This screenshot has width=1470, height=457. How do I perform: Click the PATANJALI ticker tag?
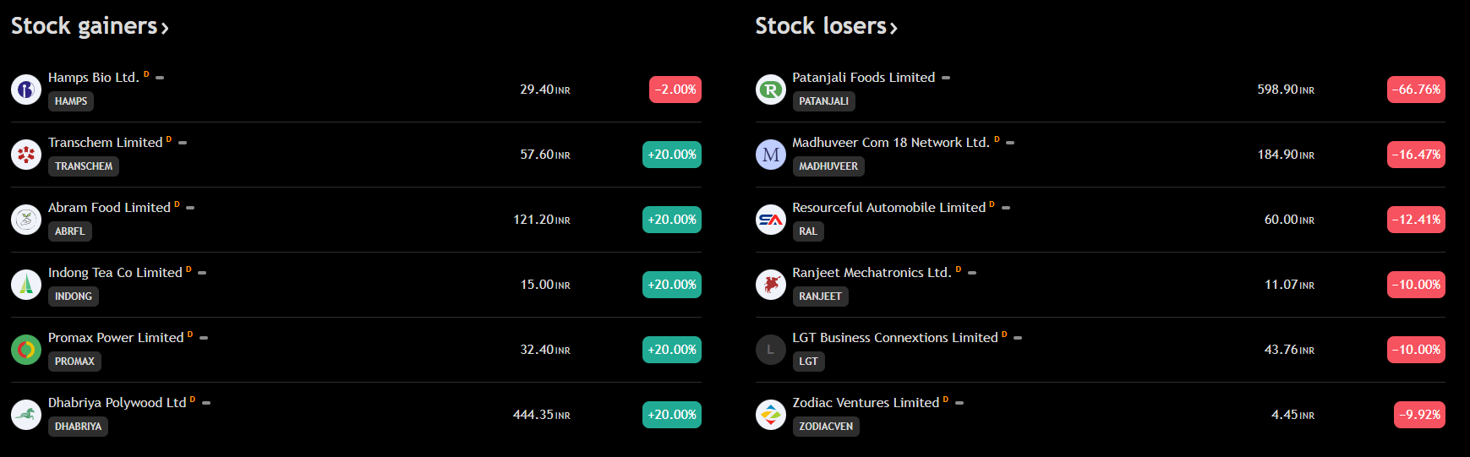tap(824, 101)
